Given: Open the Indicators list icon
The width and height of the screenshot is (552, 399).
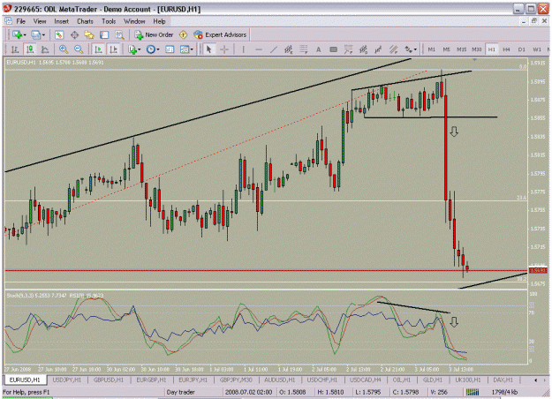Looking at the screenshot, I should click(132, 49).
